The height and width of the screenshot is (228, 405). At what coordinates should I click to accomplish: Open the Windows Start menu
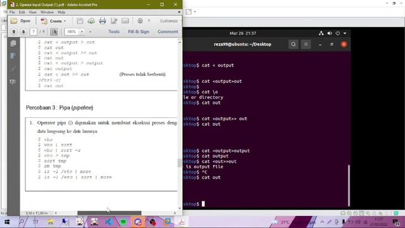[7, 222]
